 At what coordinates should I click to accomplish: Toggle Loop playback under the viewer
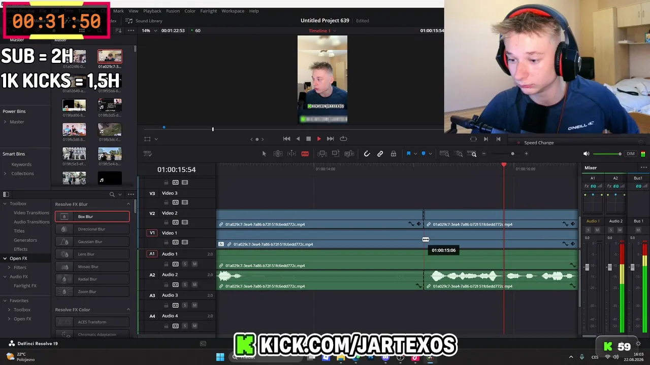click(x=343, y=139)
